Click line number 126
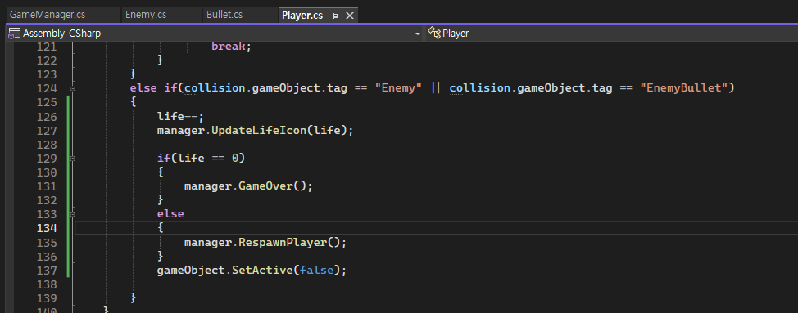Image resolution: width=798 pixels, height=313 pixels. click(47, 117)
